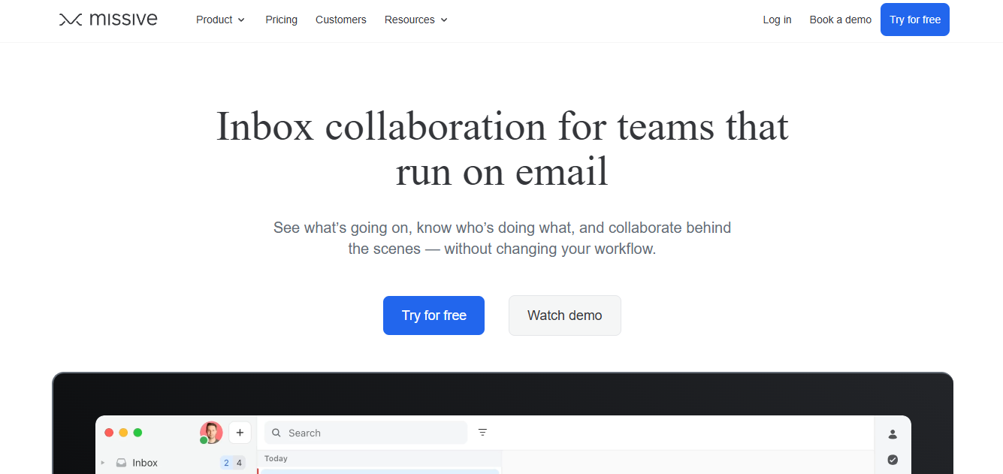
Task: Click Book a demo link
Action: tap(840, 20)
